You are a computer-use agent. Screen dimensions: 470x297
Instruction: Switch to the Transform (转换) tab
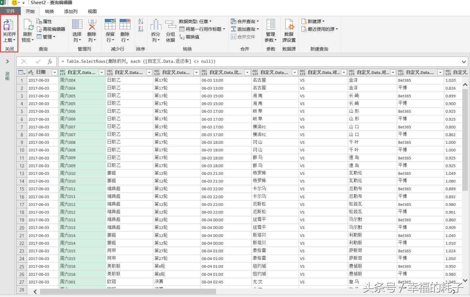(x=49, y=11)
